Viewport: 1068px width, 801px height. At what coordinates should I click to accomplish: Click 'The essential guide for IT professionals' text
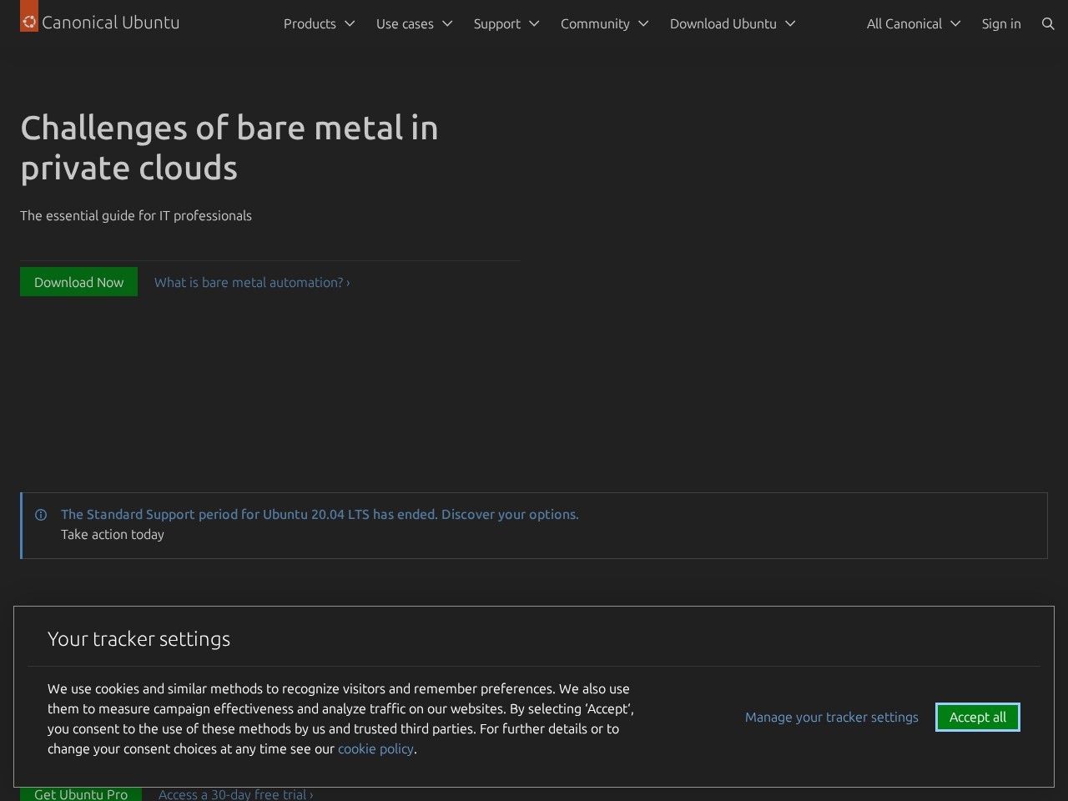pos(136,215)
